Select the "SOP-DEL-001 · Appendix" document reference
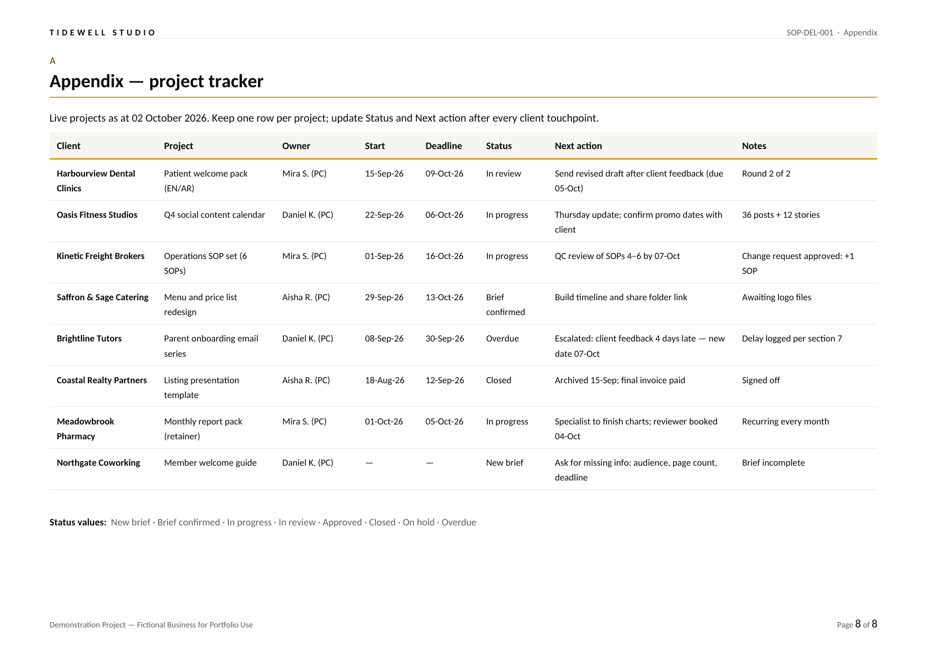This screenshot has height=656, width=927. click(831, 33)
